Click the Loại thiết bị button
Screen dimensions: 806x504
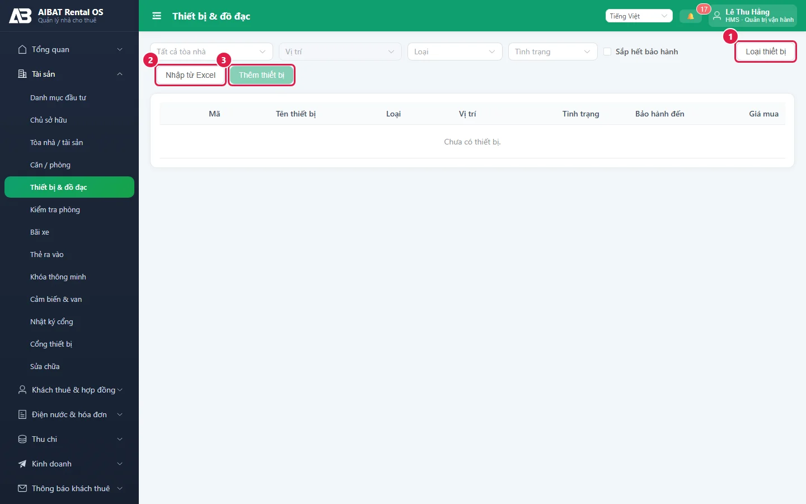tap(766, 52)
